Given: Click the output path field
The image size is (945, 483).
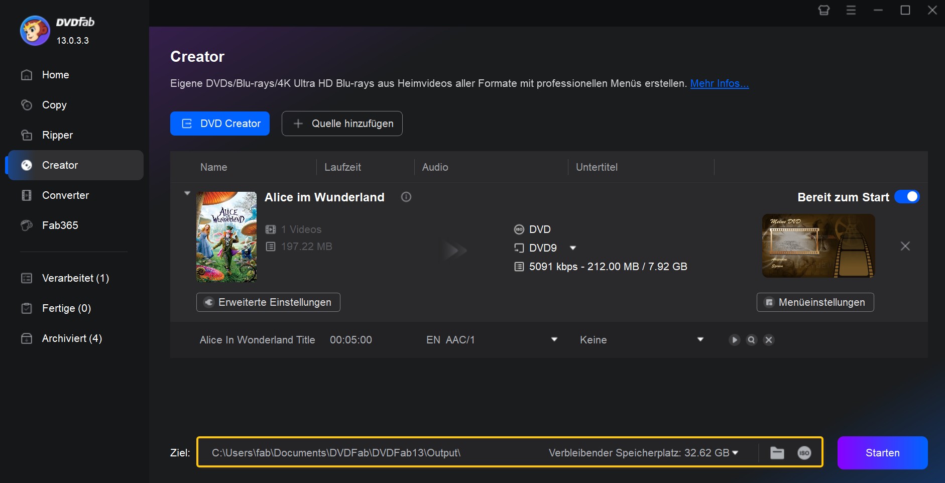Looking at the screenshot, I should (x=336, y=453).
